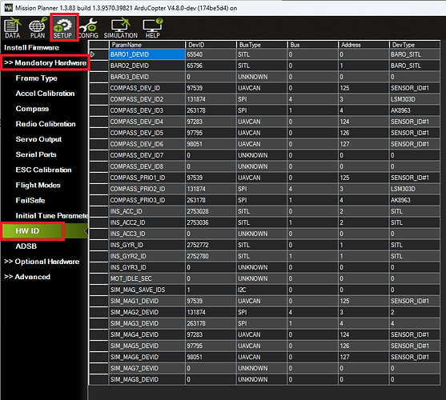446x400 pixels.
Task: Select the COMPASS_DEV_ID parameter cell
Action: (147, 88)
